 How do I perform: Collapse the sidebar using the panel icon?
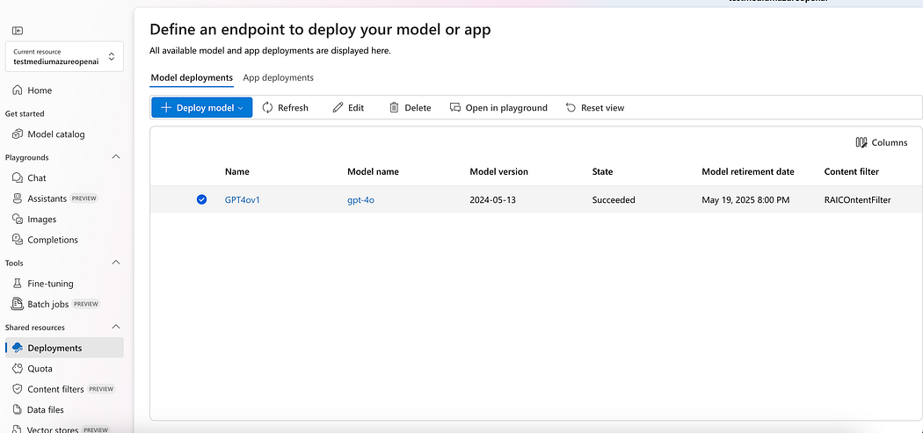[x=17, y=31]
